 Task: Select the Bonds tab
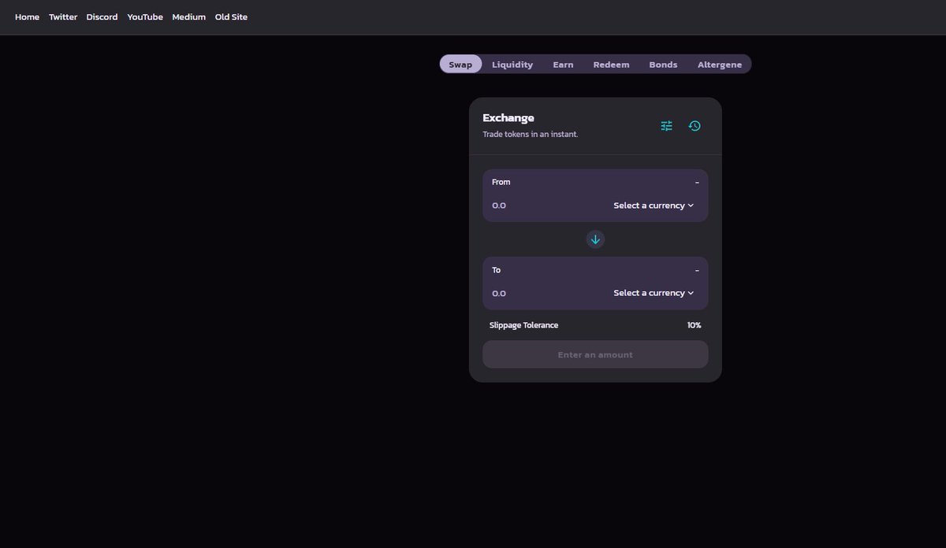663,65
